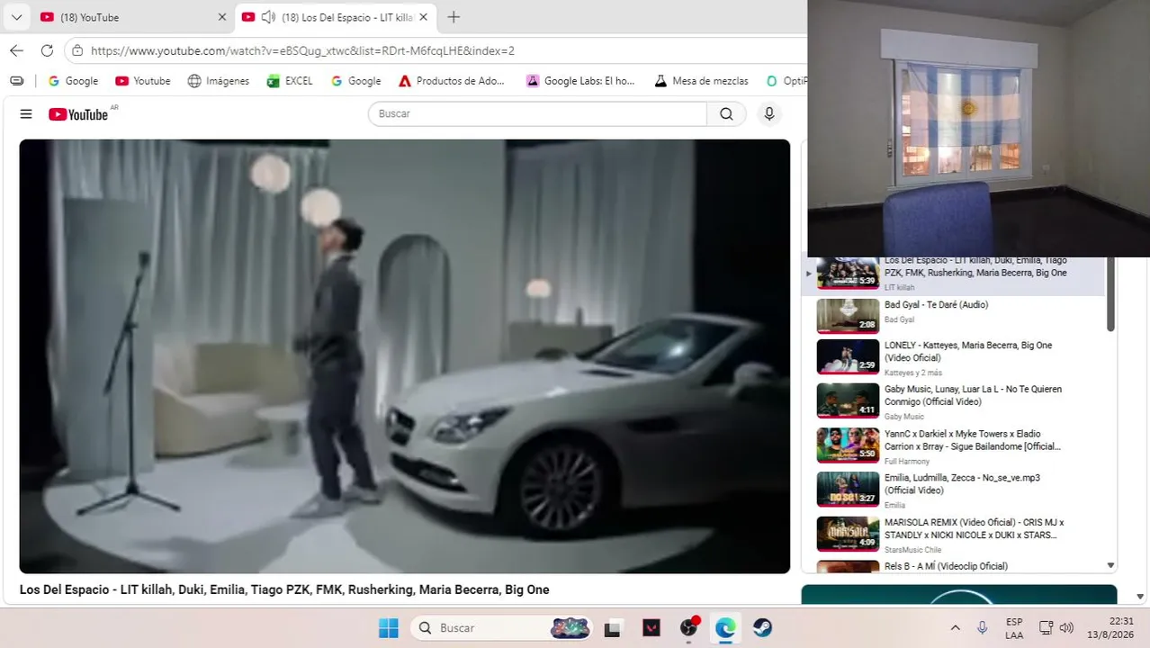Open the browser tab list dropdown chevron

(x=16, y=17)
